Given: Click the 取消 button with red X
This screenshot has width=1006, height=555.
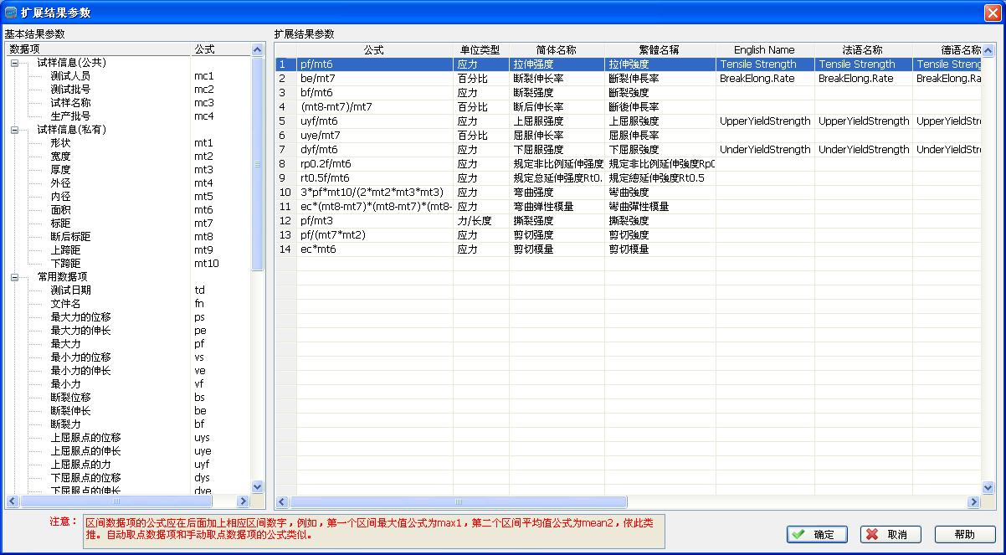Looking at the screenshot, I should click(891, 534).
